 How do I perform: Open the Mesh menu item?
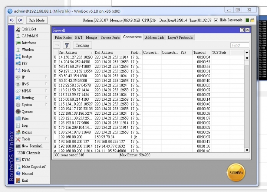[x=26, y=70]
